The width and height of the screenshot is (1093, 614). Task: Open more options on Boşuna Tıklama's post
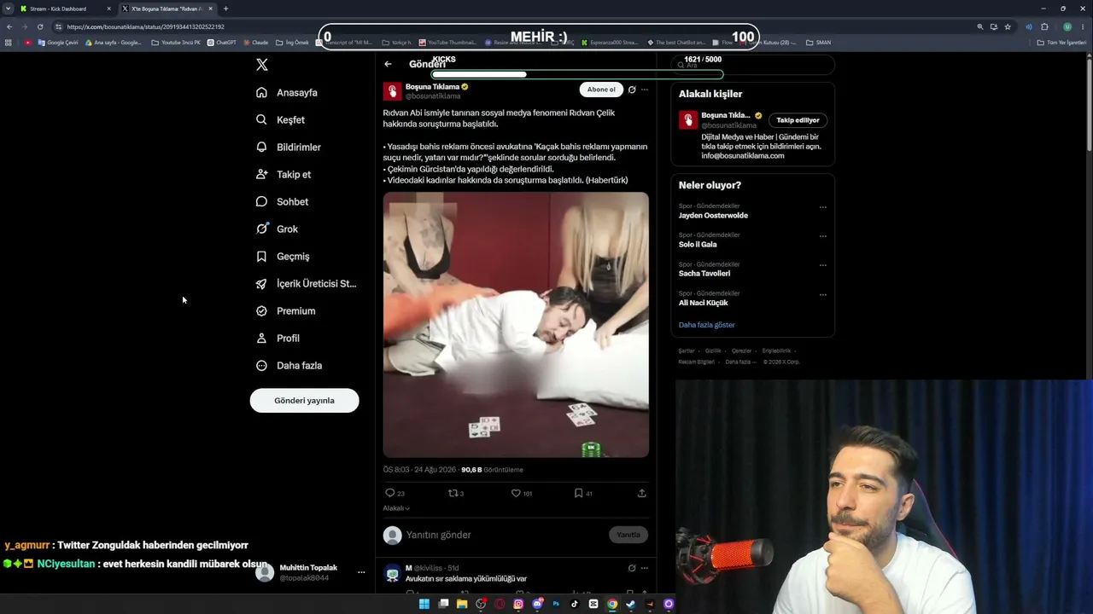pyautogui.click(x=645, y=90)
